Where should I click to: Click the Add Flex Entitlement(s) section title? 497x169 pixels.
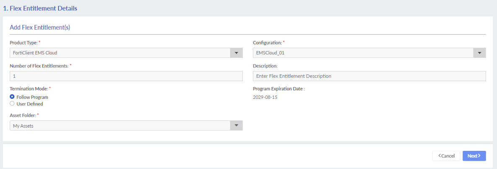tap(40, 28)
